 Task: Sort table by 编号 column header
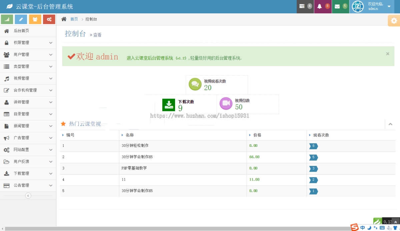click(89, 135)
